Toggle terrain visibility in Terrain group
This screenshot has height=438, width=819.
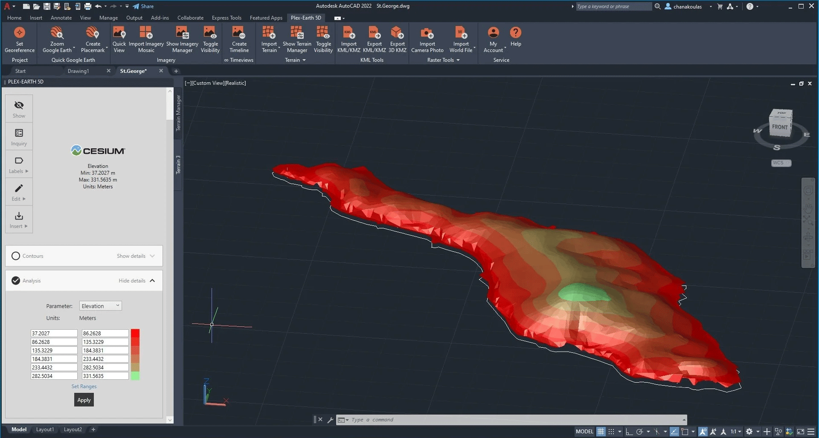tap(323, 39)
